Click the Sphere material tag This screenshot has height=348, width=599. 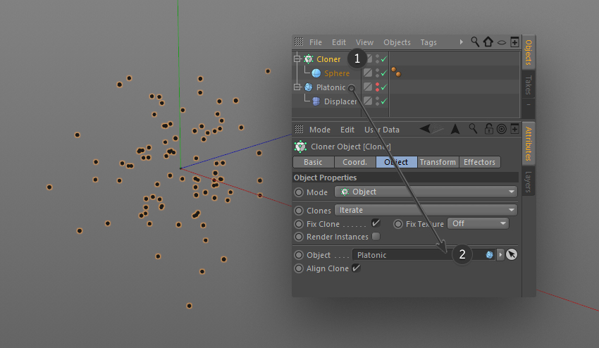tap(396, 72)
